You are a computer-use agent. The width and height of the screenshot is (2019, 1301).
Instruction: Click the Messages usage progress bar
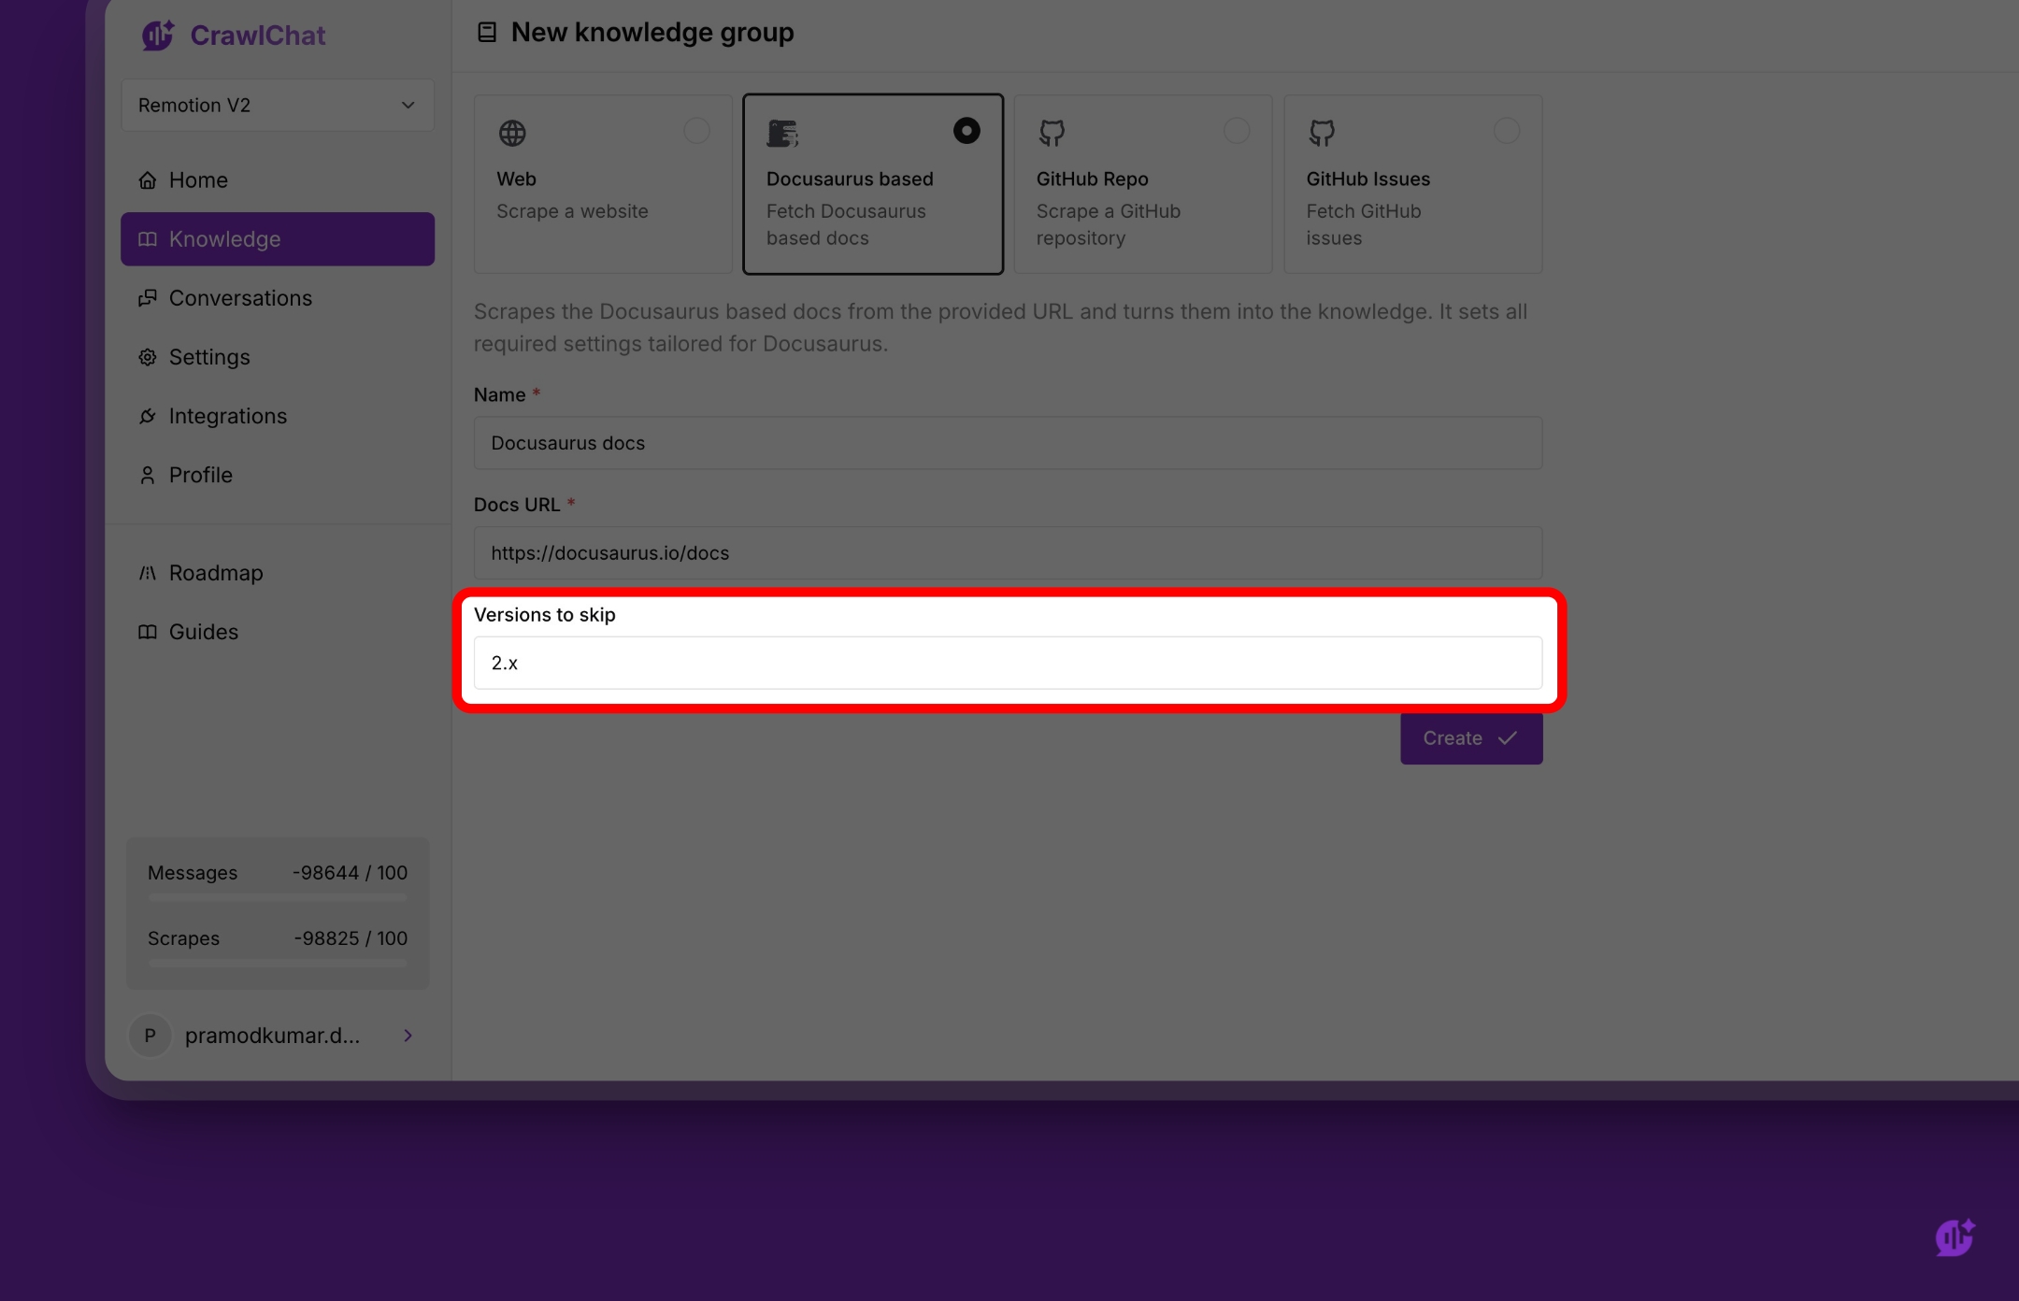278,897
